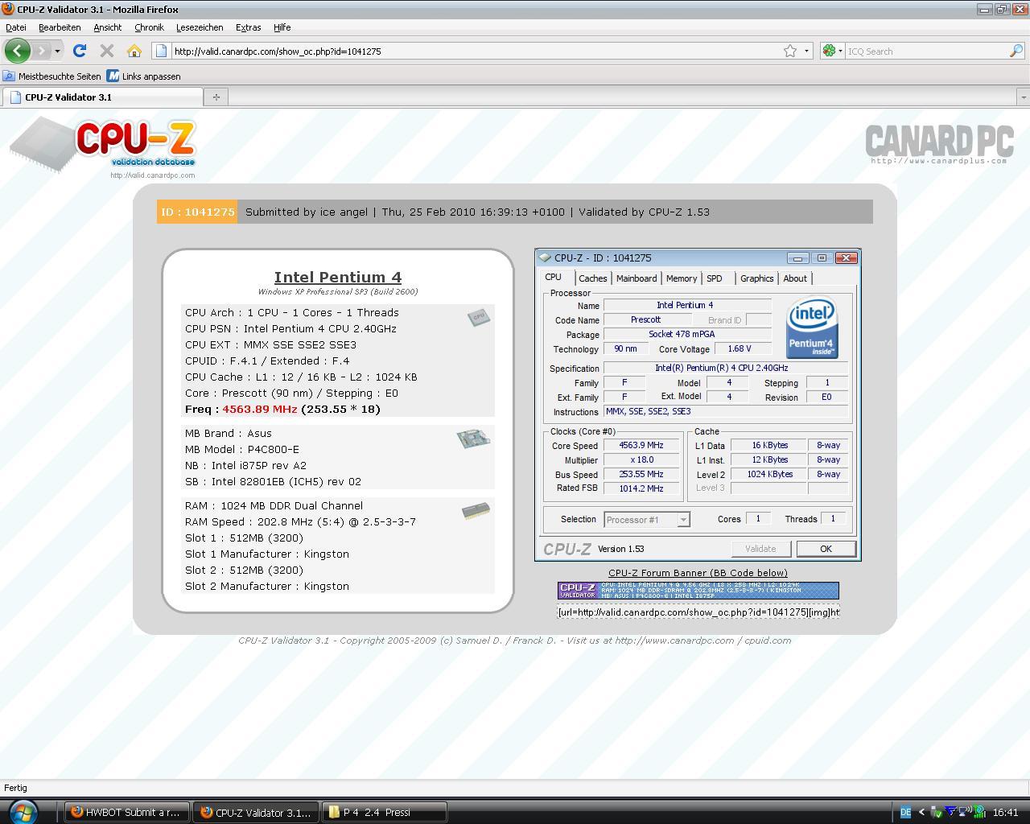The image size is (1030, 824).
Task: Click the RAM Speed 202.8 MHz line
Action: tap(300, 521)
